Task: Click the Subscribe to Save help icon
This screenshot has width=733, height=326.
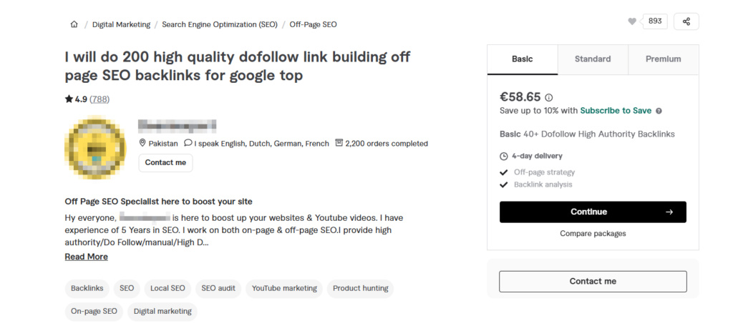Action: point(659,111)
